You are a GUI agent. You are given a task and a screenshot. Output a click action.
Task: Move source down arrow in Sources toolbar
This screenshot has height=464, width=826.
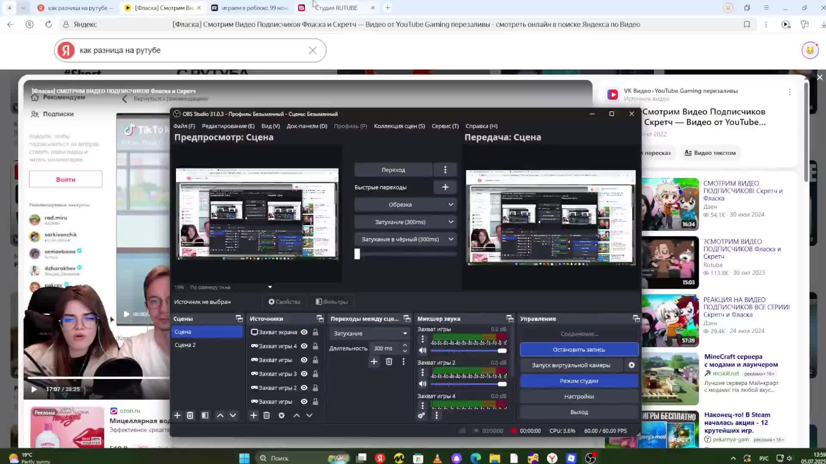pyautogui.click(x=309, y=415)
